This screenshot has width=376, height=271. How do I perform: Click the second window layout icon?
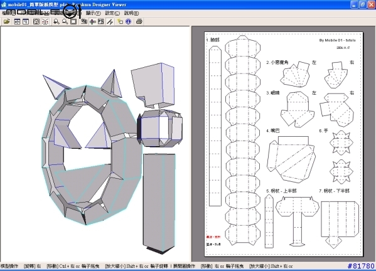coord(26,21)
